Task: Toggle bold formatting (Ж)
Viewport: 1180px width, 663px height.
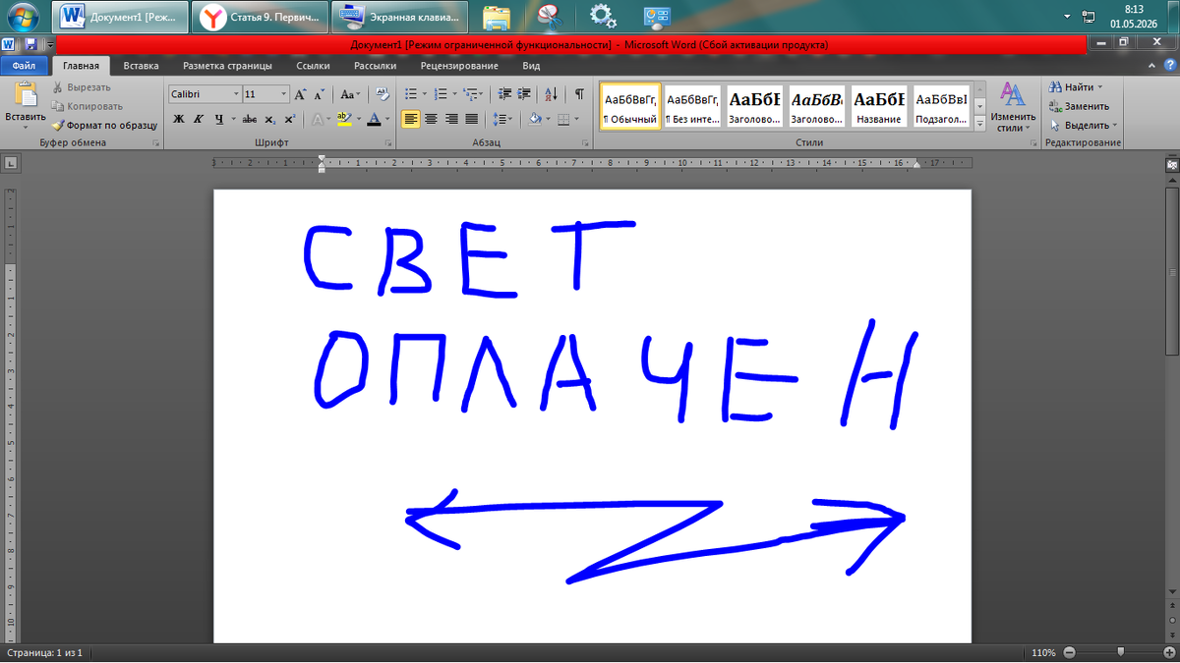Action: pyautogui.click(x=179, y=119)
